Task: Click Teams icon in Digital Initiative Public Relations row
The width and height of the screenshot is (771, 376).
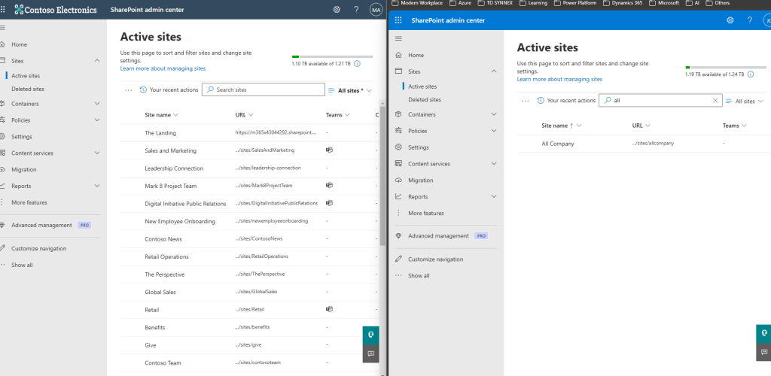Action: click(330, 203)
